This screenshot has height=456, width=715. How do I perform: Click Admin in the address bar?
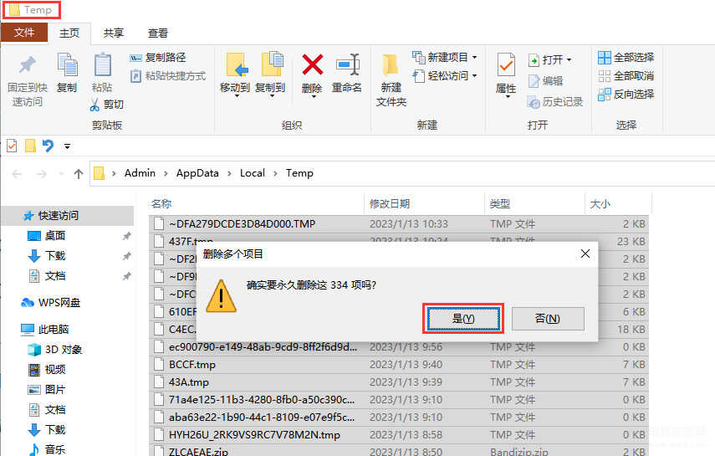(140, 173)
